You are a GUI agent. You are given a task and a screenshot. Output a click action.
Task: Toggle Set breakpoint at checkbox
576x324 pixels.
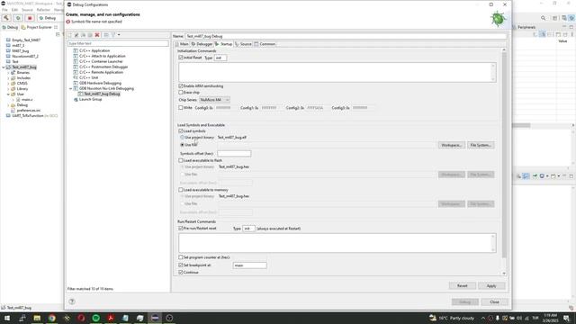[x=180, y=265]
